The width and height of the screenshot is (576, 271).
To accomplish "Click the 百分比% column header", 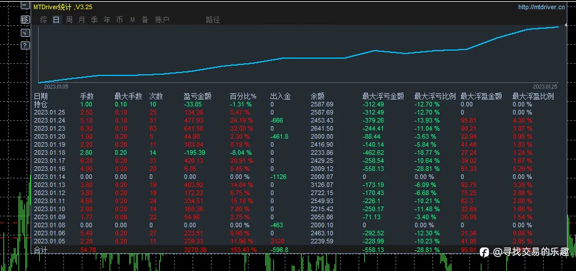I will pos(243,97).
